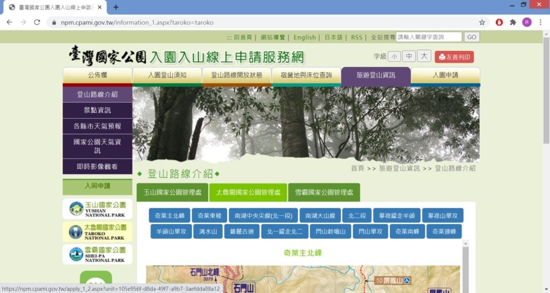Open a new browser tab
550x293 pixels.
(116, 7)
